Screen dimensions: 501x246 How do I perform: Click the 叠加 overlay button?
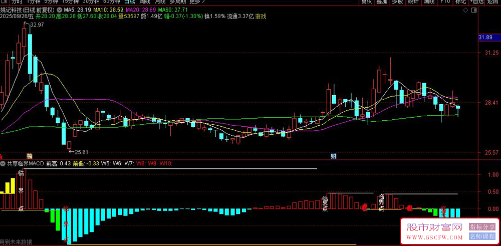point(382,2)
